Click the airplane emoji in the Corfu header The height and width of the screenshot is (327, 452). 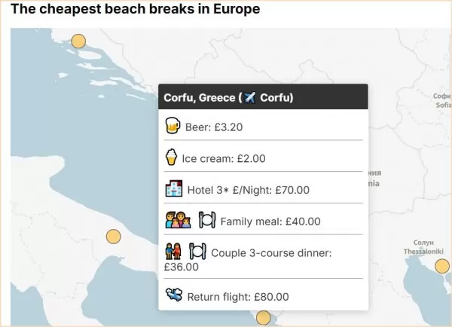point(249,97)
